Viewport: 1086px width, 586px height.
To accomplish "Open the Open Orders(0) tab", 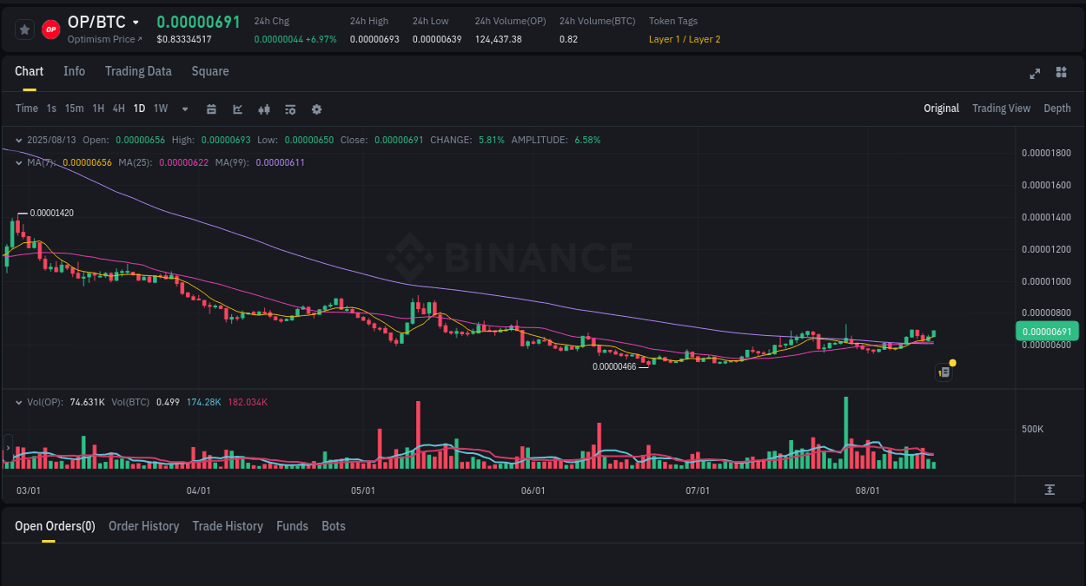I will (x=55, y=526).
